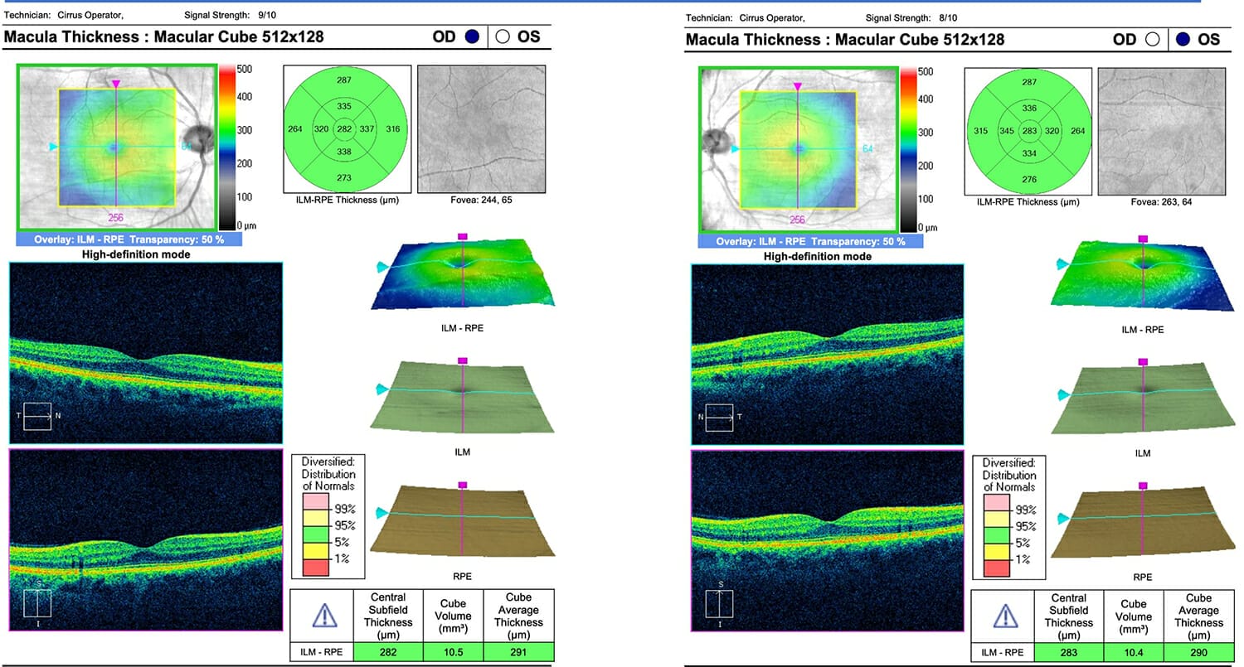Open the Diversified Distribution of Normals legend
1244x667 pixels.
point(328,514)
